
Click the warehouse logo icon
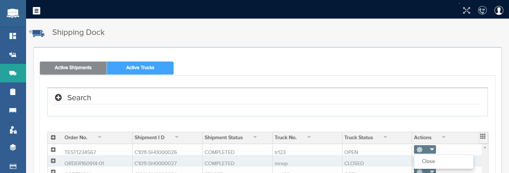[13, 13]
